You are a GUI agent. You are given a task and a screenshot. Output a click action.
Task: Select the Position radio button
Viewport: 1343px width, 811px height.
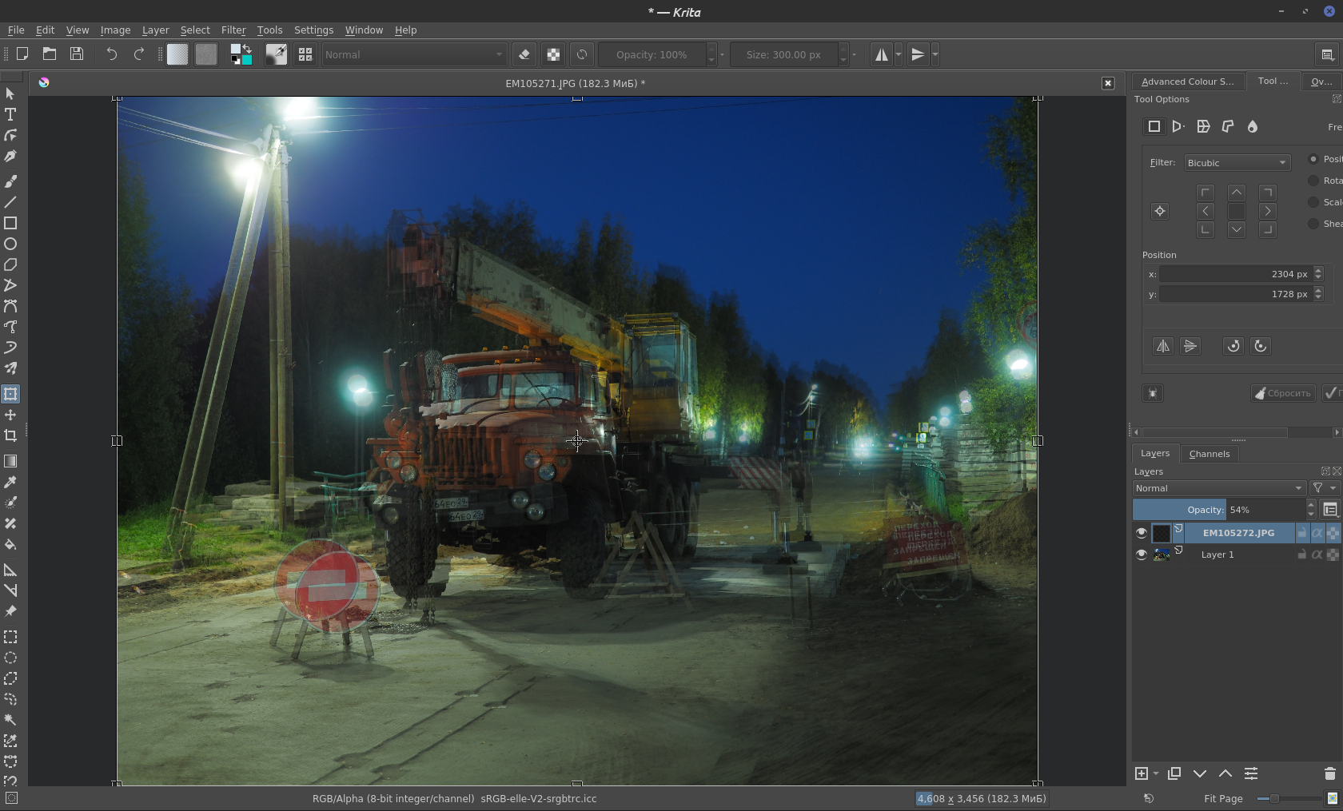1313,159
